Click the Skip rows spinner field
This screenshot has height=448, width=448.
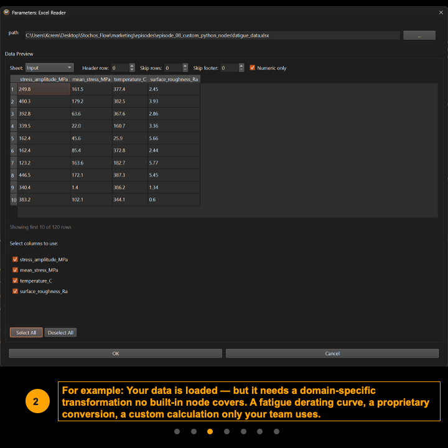pyautogui.click(x=172, y=68)
